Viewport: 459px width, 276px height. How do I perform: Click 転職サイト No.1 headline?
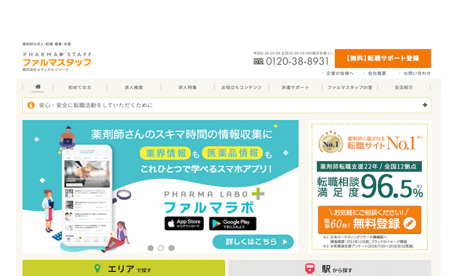pos(381,144)
